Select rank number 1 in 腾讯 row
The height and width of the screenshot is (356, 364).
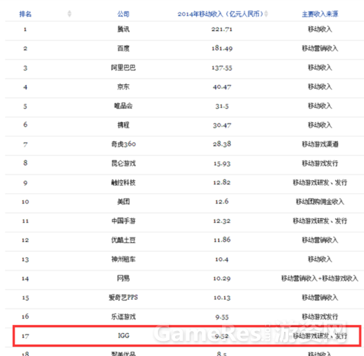[25, 29]
